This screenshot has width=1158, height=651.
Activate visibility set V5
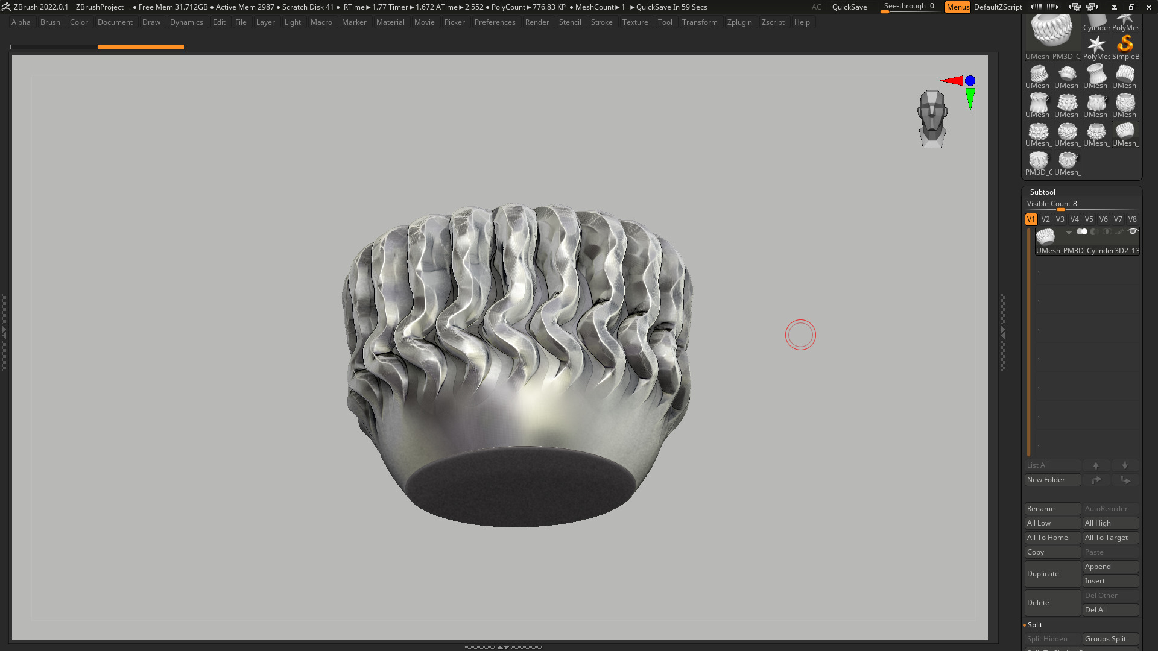pos(1089,219)
